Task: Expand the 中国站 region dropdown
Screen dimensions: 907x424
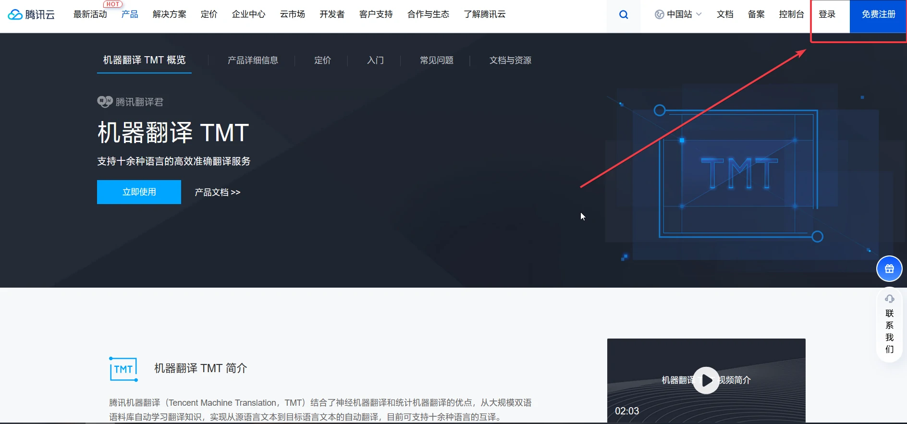Action: (x=699, y=14)
